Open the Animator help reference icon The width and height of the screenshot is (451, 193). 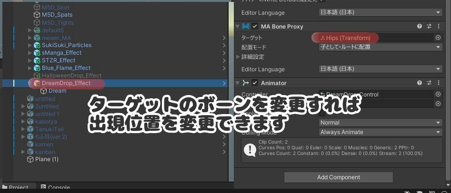click(x=420, y=83)
